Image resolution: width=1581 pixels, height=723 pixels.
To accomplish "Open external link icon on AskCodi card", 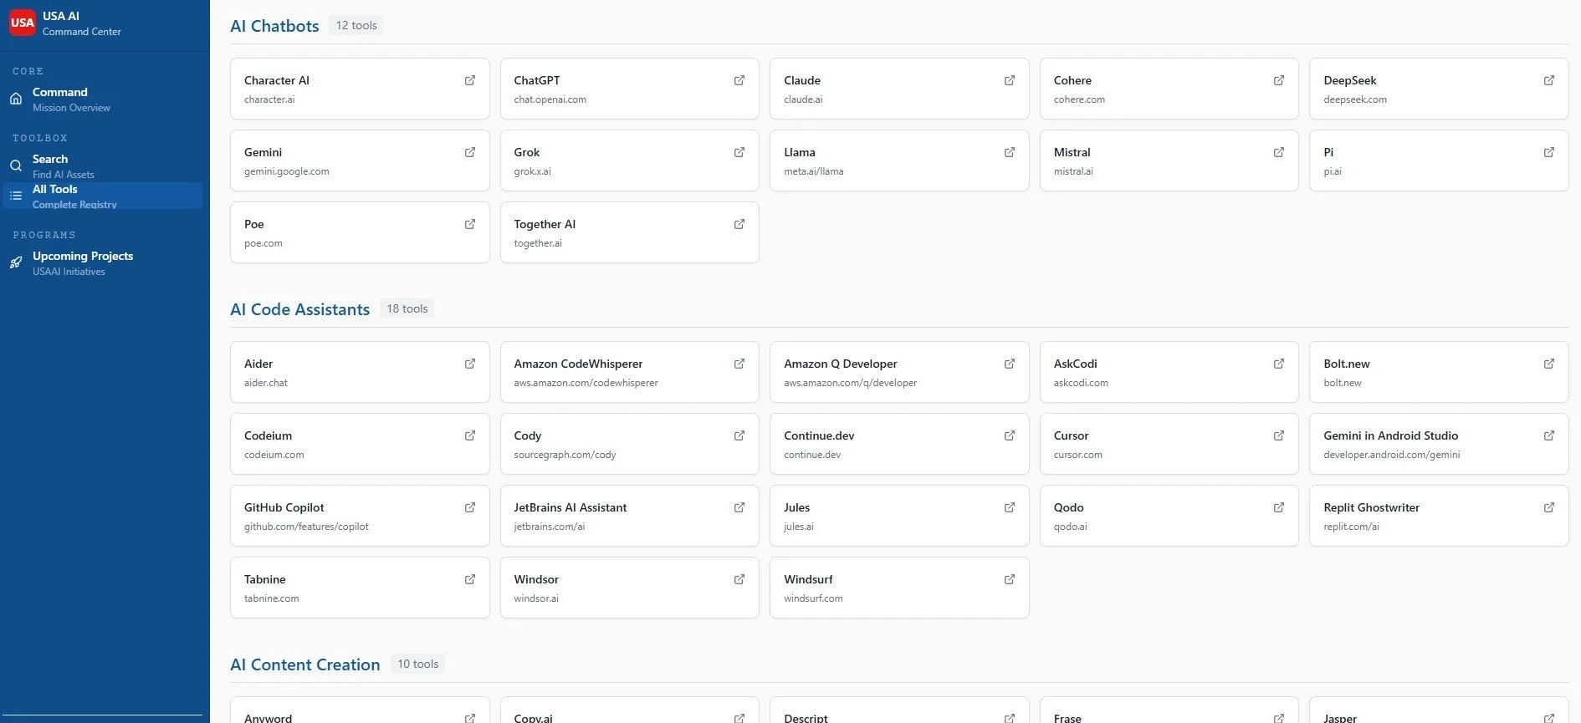I will [x=1279, y=364].
